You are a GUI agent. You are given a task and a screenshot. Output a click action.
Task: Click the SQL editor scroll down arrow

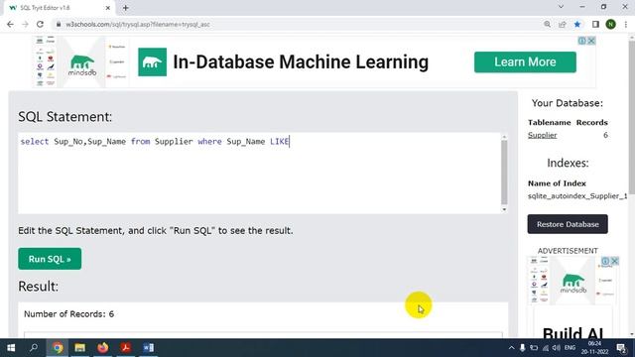click(x=504, y=209)
